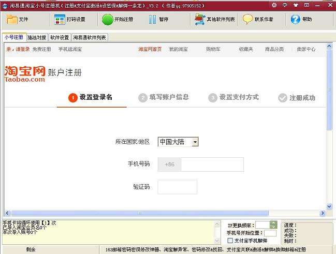Viewport: 336px width, 254px height.
Task: Enable the 支付宝手机解绑 checkbox
Action: click(230, 241)
